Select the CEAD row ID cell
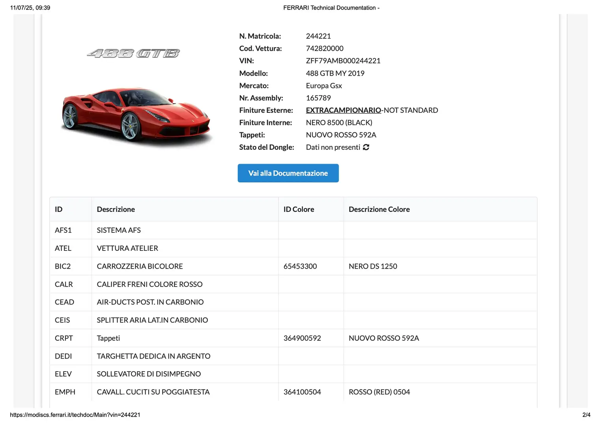 pos(71,302)
